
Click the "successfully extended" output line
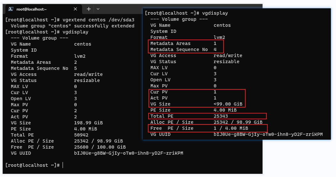coord(73,26)
